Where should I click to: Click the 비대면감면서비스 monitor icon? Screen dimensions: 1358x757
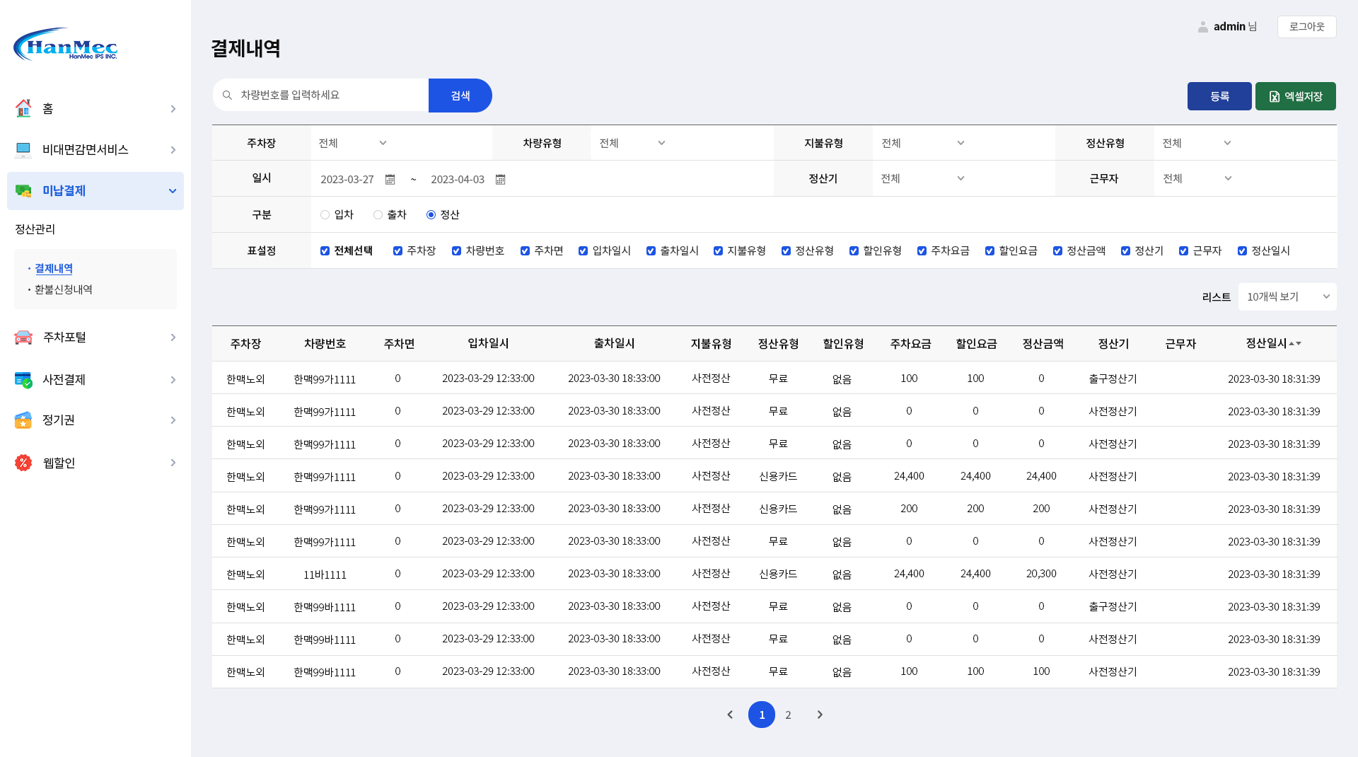point(23,149)
